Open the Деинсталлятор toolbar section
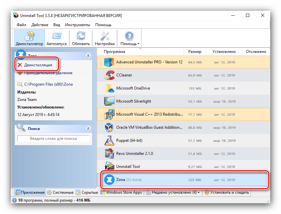The width and height of the screenshot is (281, 214). [29, 38]
